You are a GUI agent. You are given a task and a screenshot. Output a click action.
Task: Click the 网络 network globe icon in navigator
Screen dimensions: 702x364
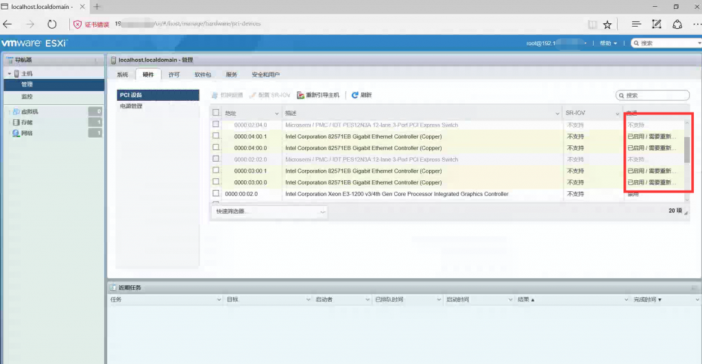click(16, 133)
